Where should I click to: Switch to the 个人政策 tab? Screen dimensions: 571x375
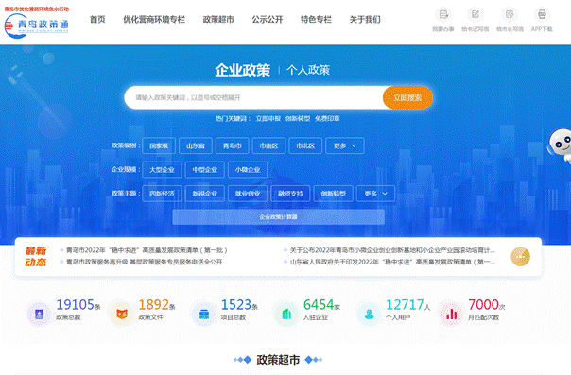tap(308, 70)
